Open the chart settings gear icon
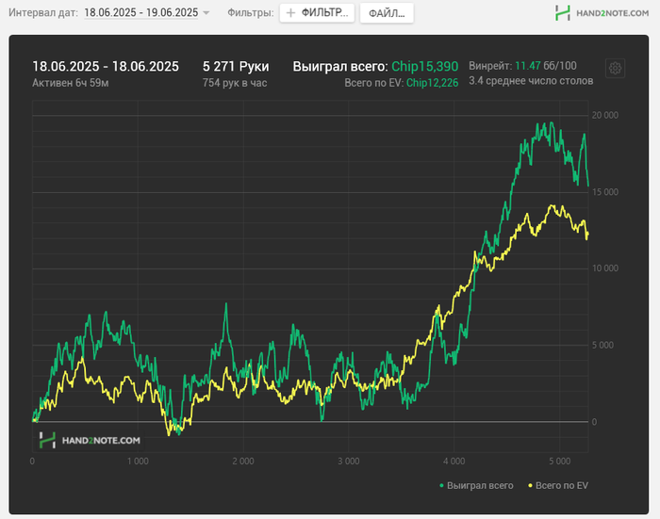The width and height of the screenshot is (660, 519). click(x=615, y=68)
